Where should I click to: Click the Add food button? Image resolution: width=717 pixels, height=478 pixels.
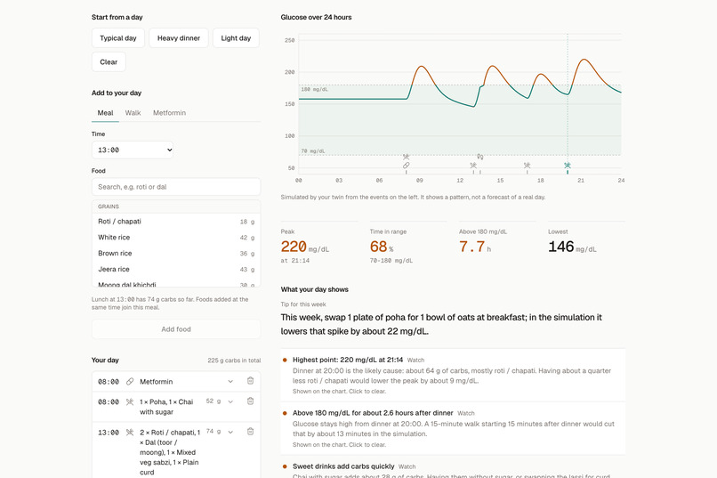(176, 329)
